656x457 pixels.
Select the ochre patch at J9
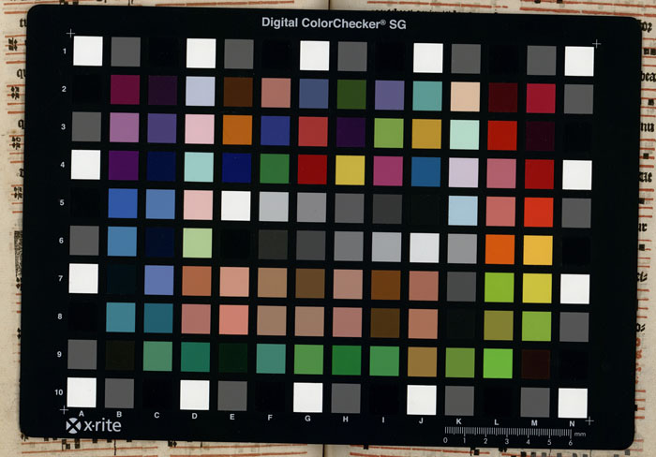click(422, 362)
